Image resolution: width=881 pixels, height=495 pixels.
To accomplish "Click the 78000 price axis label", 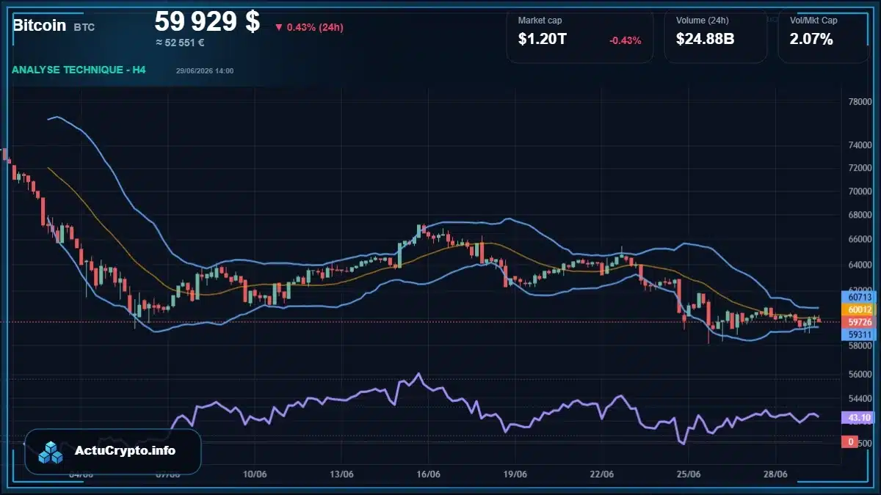I will point(859,101).
